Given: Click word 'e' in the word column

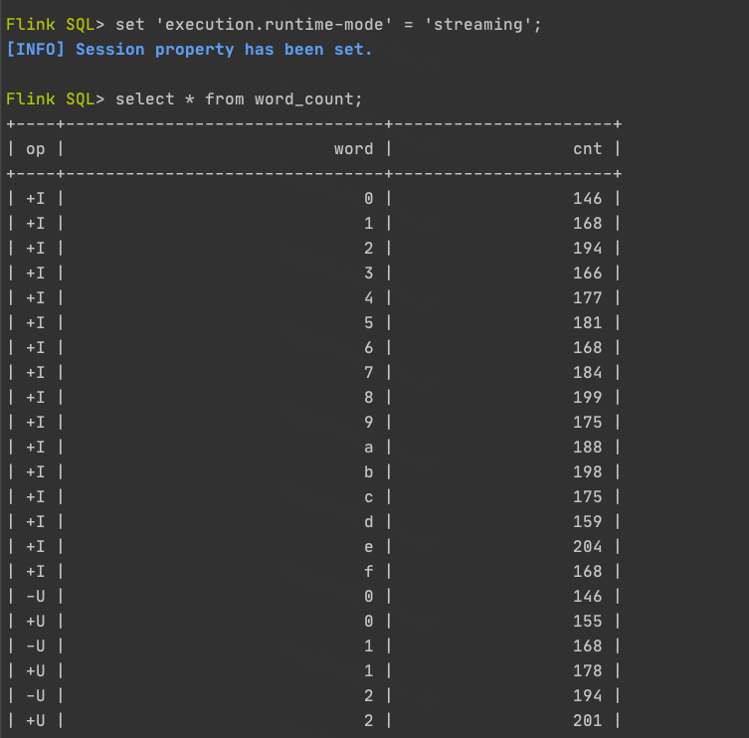Looking at the screenshot, I should (x=368, y=546).
